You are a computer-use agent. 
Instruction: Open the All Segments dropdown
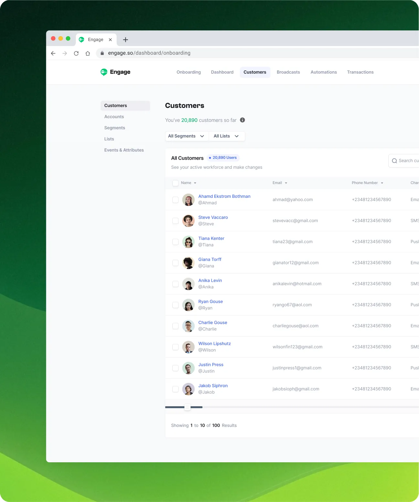187,136
